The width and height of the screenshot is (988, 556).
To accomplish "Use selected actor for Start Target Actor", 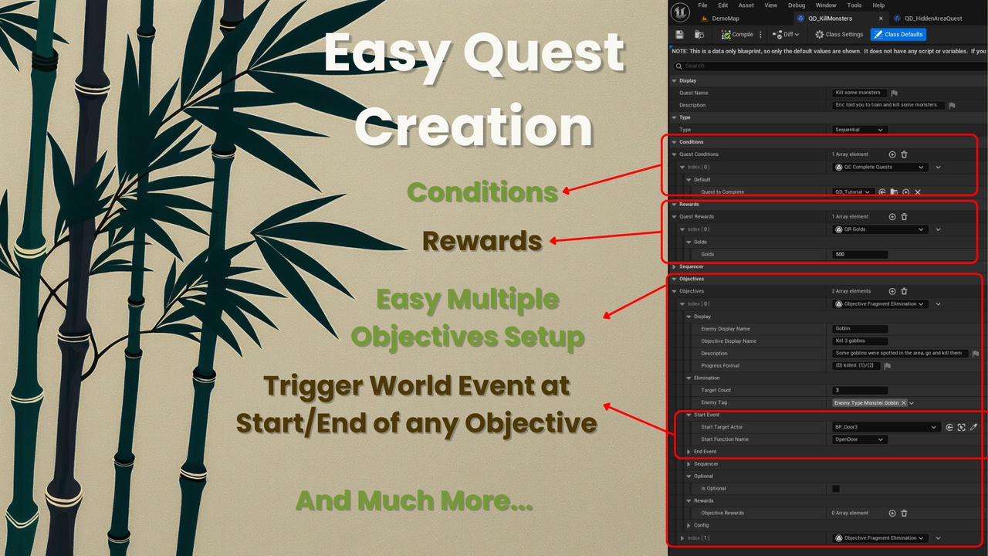I will 949,427.
